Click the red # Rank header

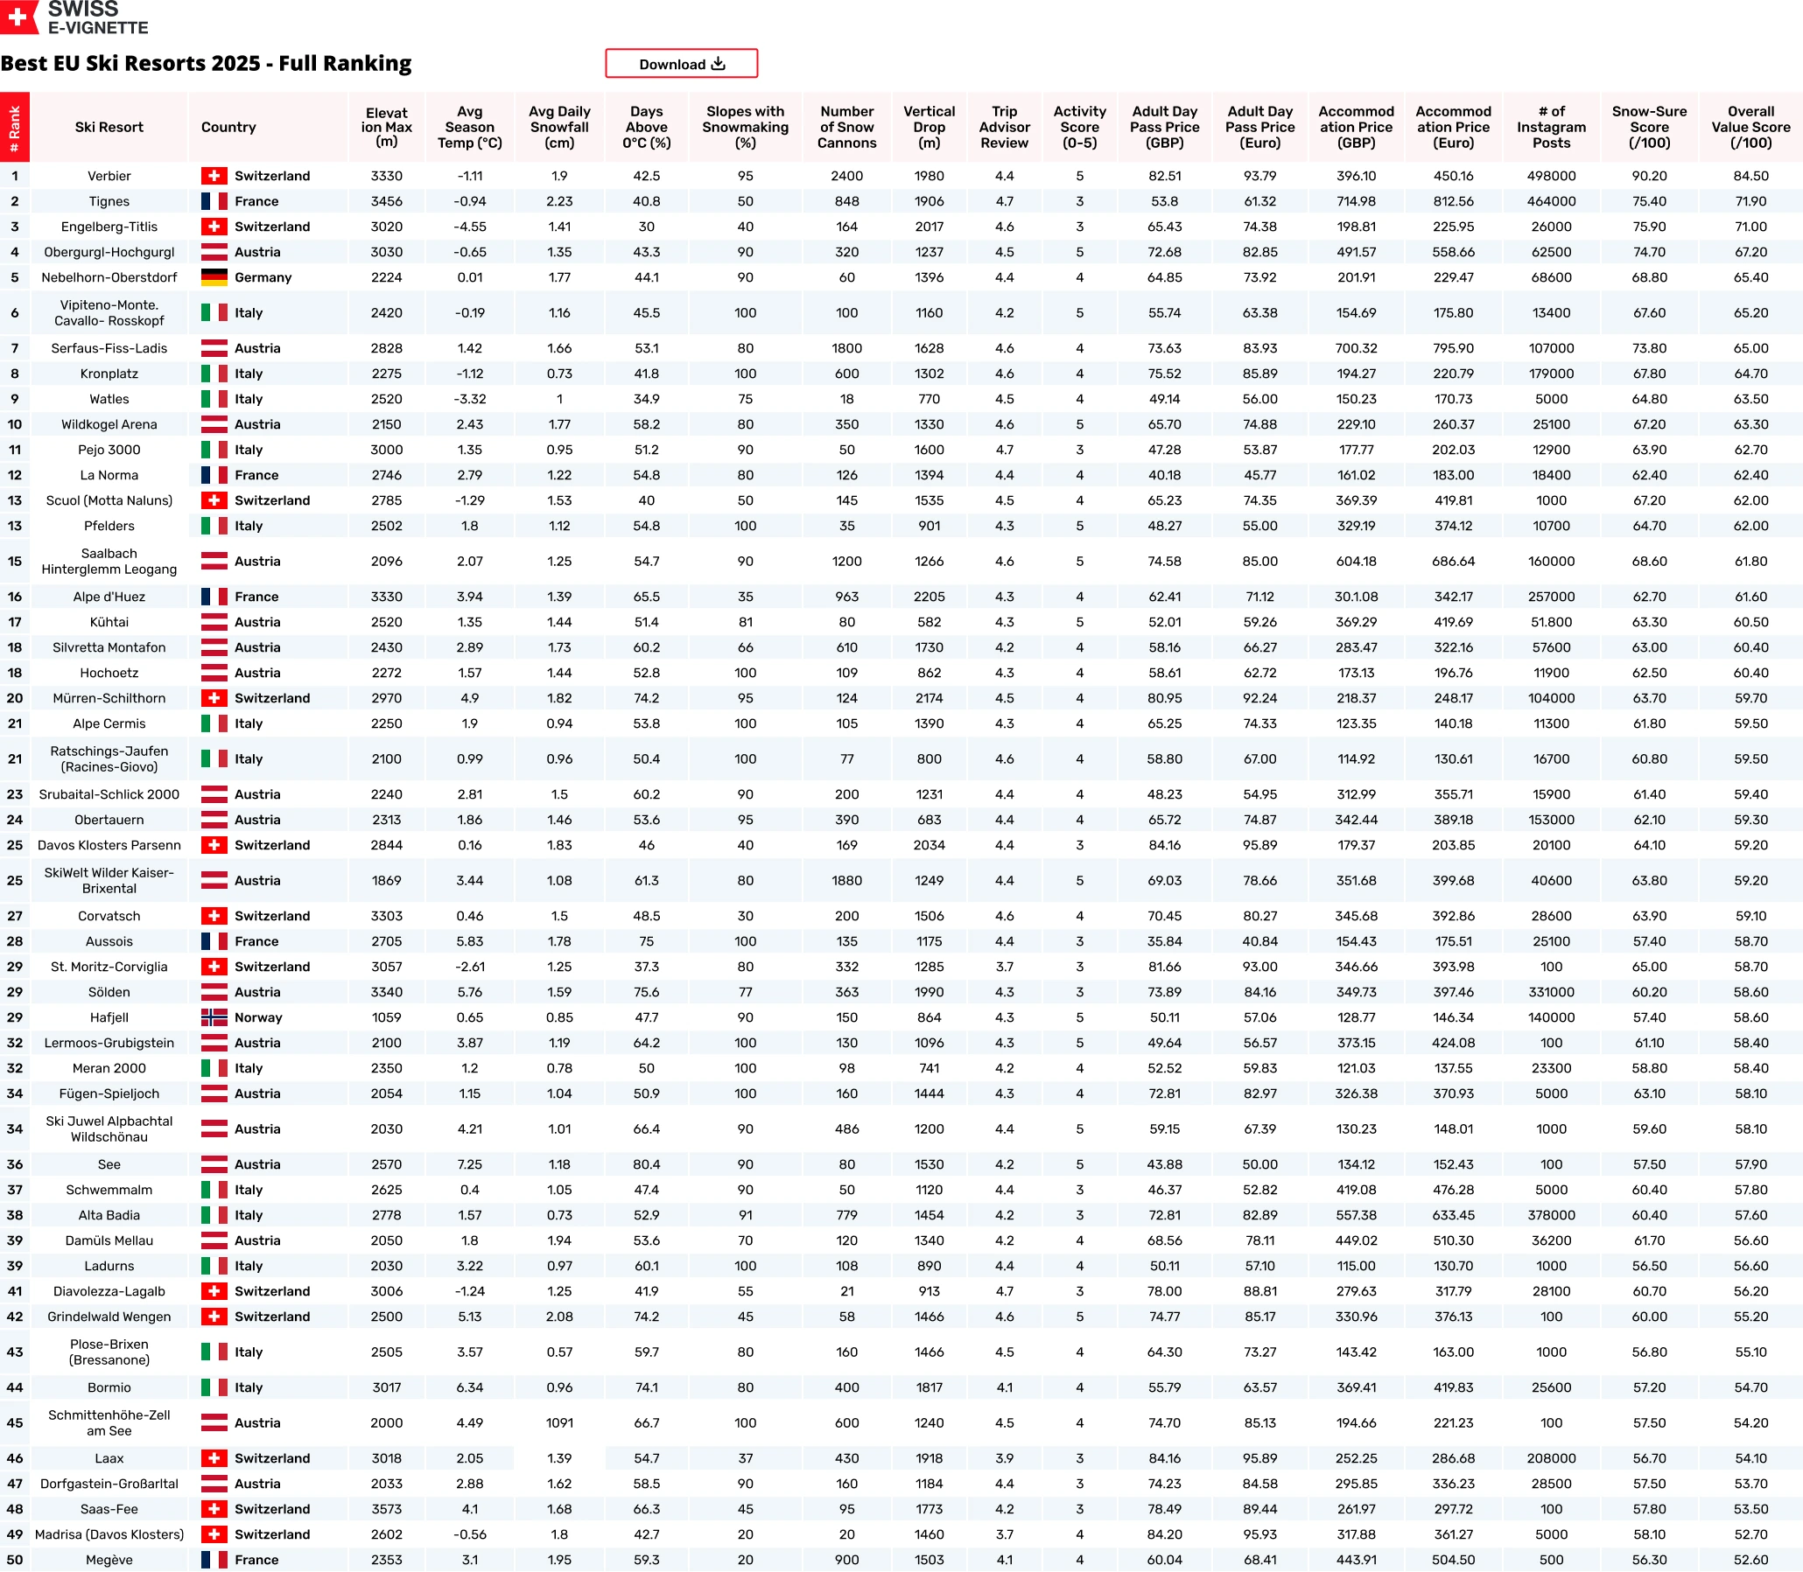click(14, 126)
